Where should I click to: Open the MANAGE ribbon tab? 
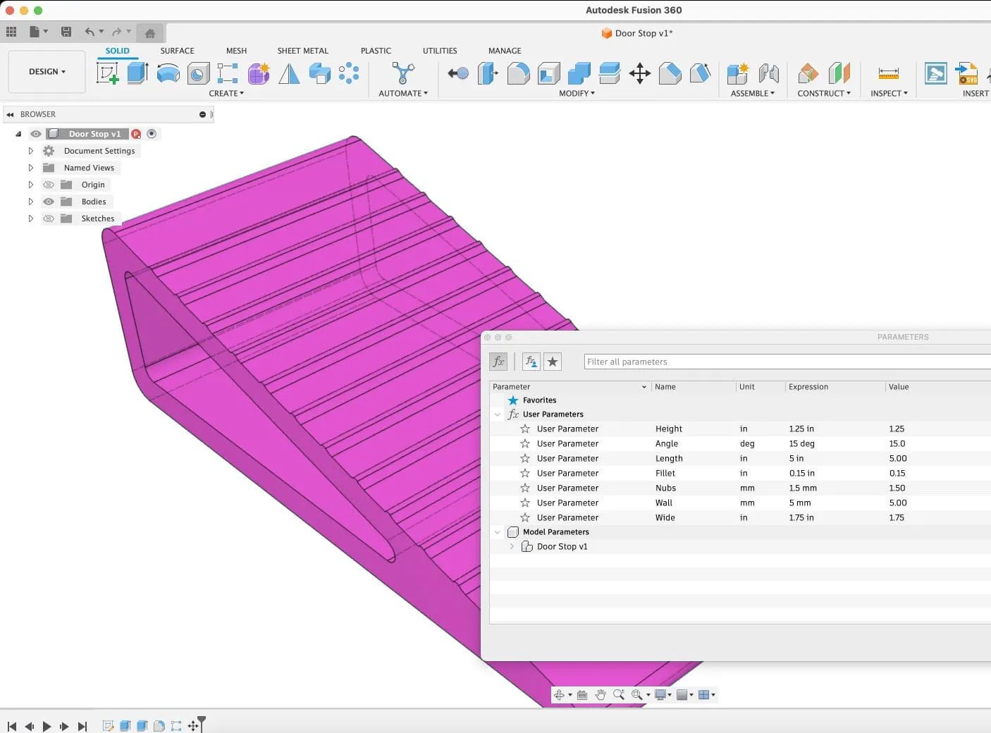[505, 50]
